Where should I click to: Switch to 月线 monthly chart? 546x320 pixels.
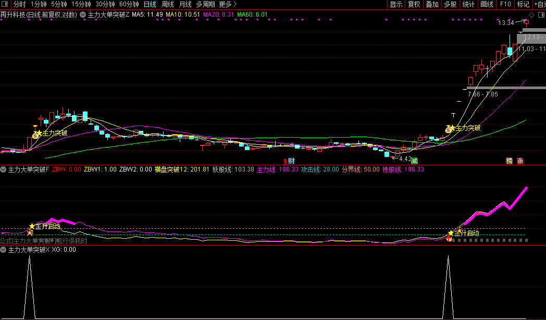click(x=185, y=4)
